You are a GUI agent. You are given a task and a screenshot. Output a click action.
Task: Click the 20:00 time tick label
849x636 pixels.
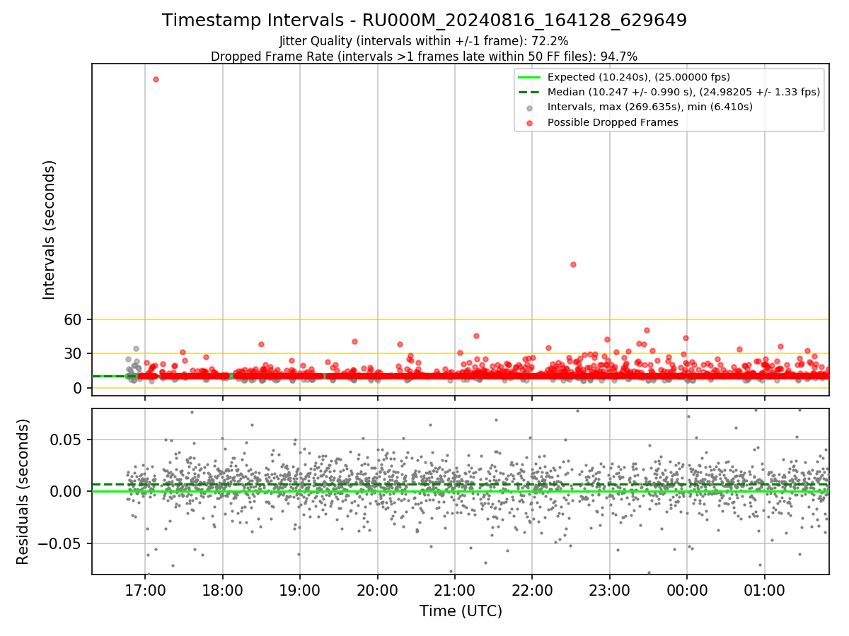pos(377,589)
